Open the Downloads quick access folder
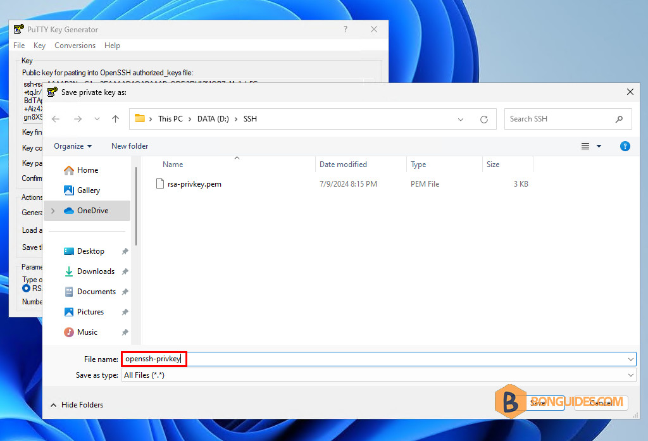648x441 pixels. (96, 271)
